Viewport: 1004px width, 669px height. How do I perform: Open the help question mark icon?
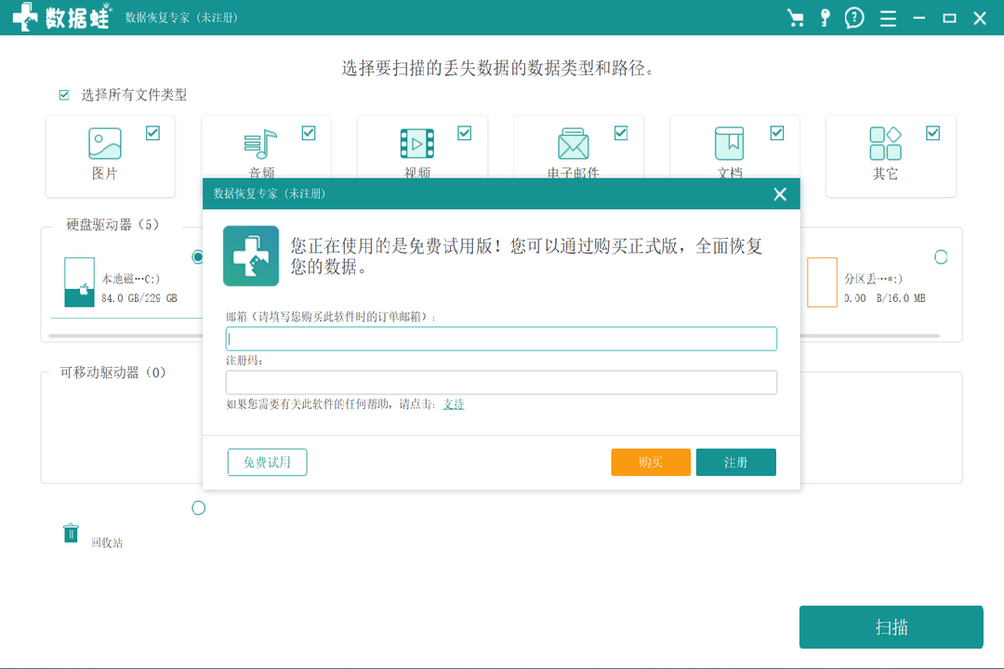[x=853, y=18]
